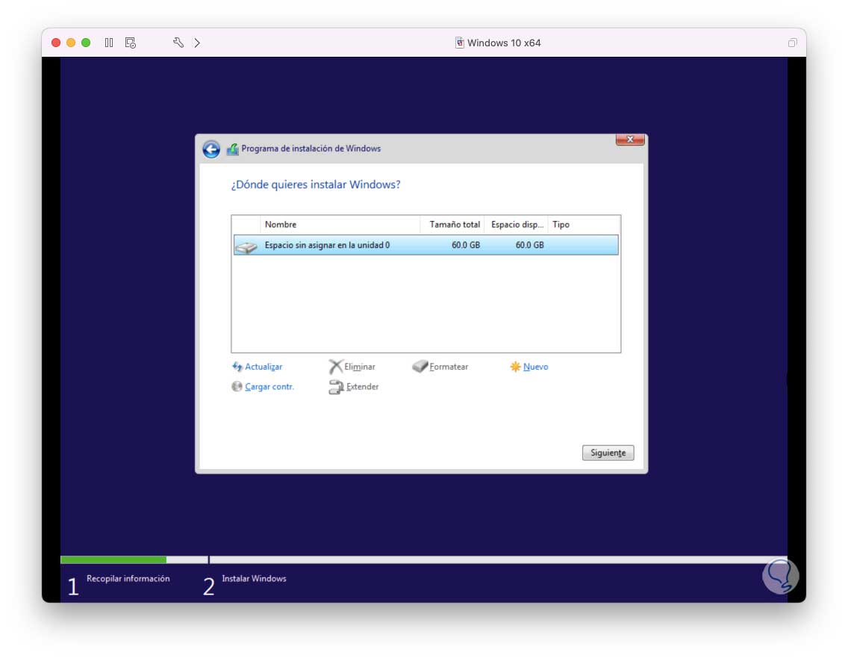Click the Eliminar X icon
The image size is (848, 658).
335,367
